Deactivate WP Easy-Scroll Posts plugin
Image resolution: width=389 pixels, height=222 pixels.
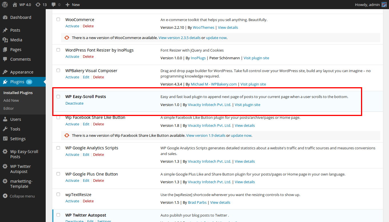pyautogui.click(x=74, y=103)
